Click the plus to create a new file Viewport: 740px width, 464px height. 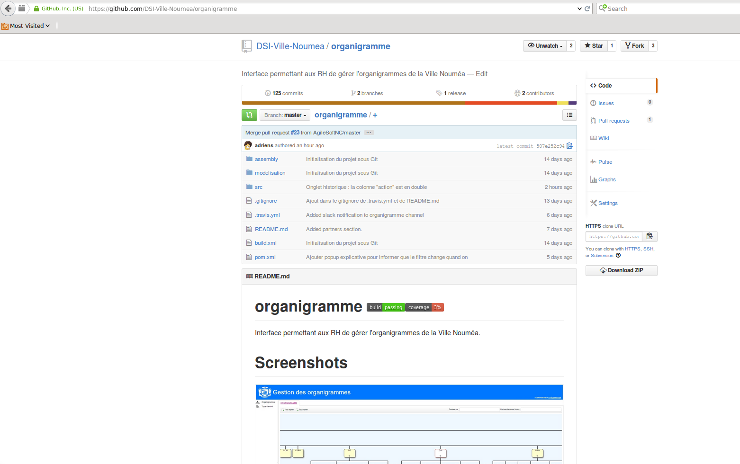375,115
